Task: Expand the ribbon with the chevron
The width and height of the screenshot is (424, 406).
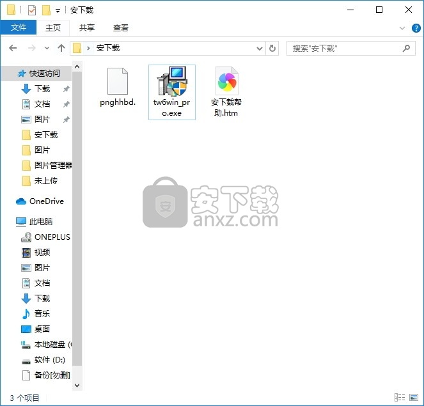Action: coord(402,28)
